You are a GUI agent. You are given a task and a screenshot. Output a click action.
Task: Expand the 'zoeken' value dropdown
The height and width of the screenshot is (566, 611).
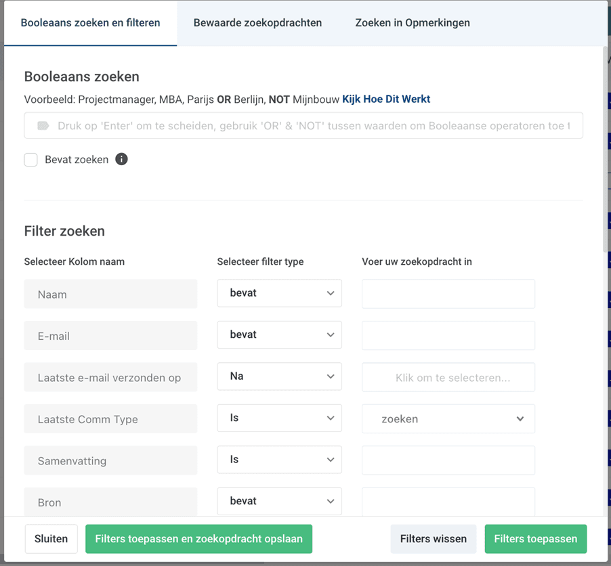click(x=448, y=419)
